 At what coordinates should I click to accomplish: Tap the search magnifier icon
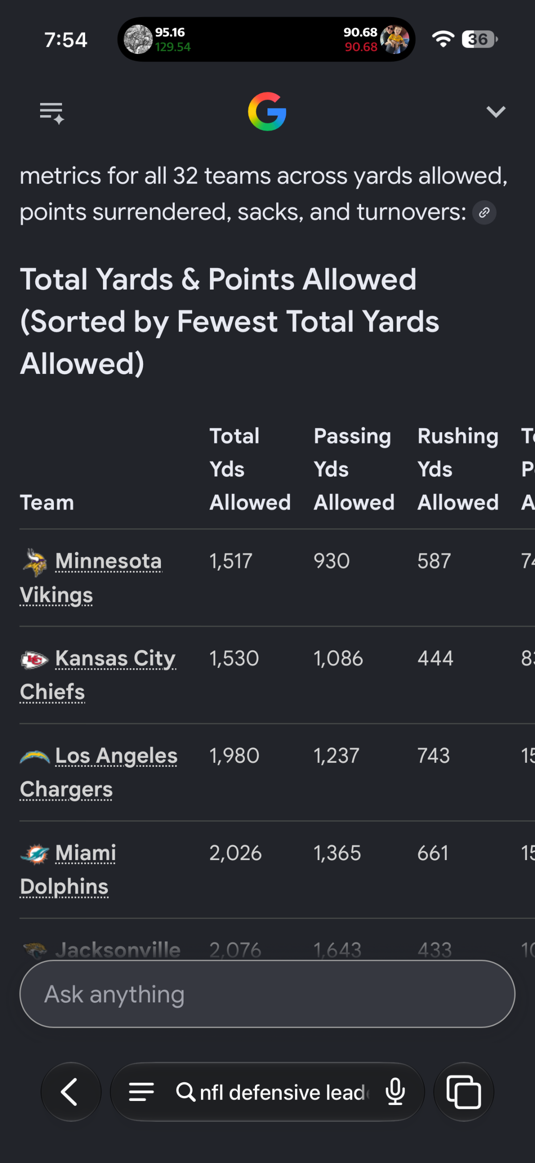click(x=185, y=1092)
